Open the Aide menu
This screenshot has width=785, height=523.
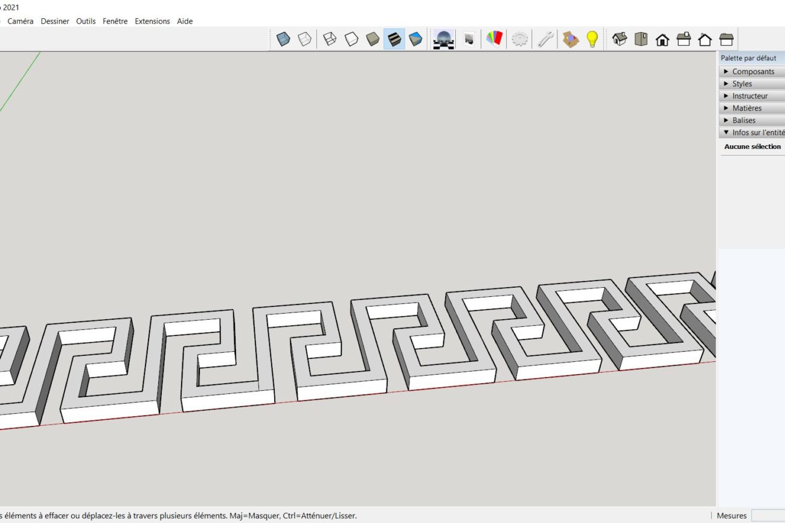(185, 21)
